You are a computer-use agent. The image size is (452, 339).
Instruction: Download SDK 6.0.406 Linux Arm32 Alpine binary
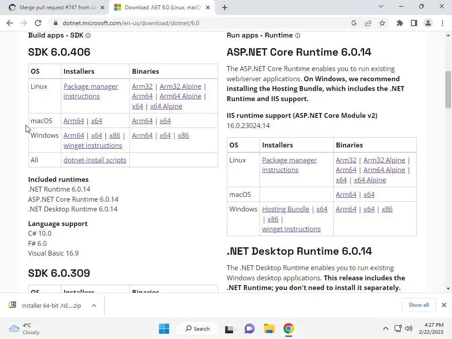click(181, 87)
